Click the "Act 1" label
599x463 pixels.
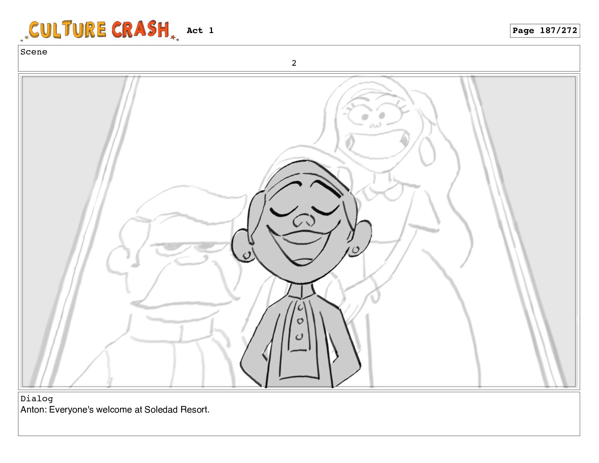coord(200,31)
